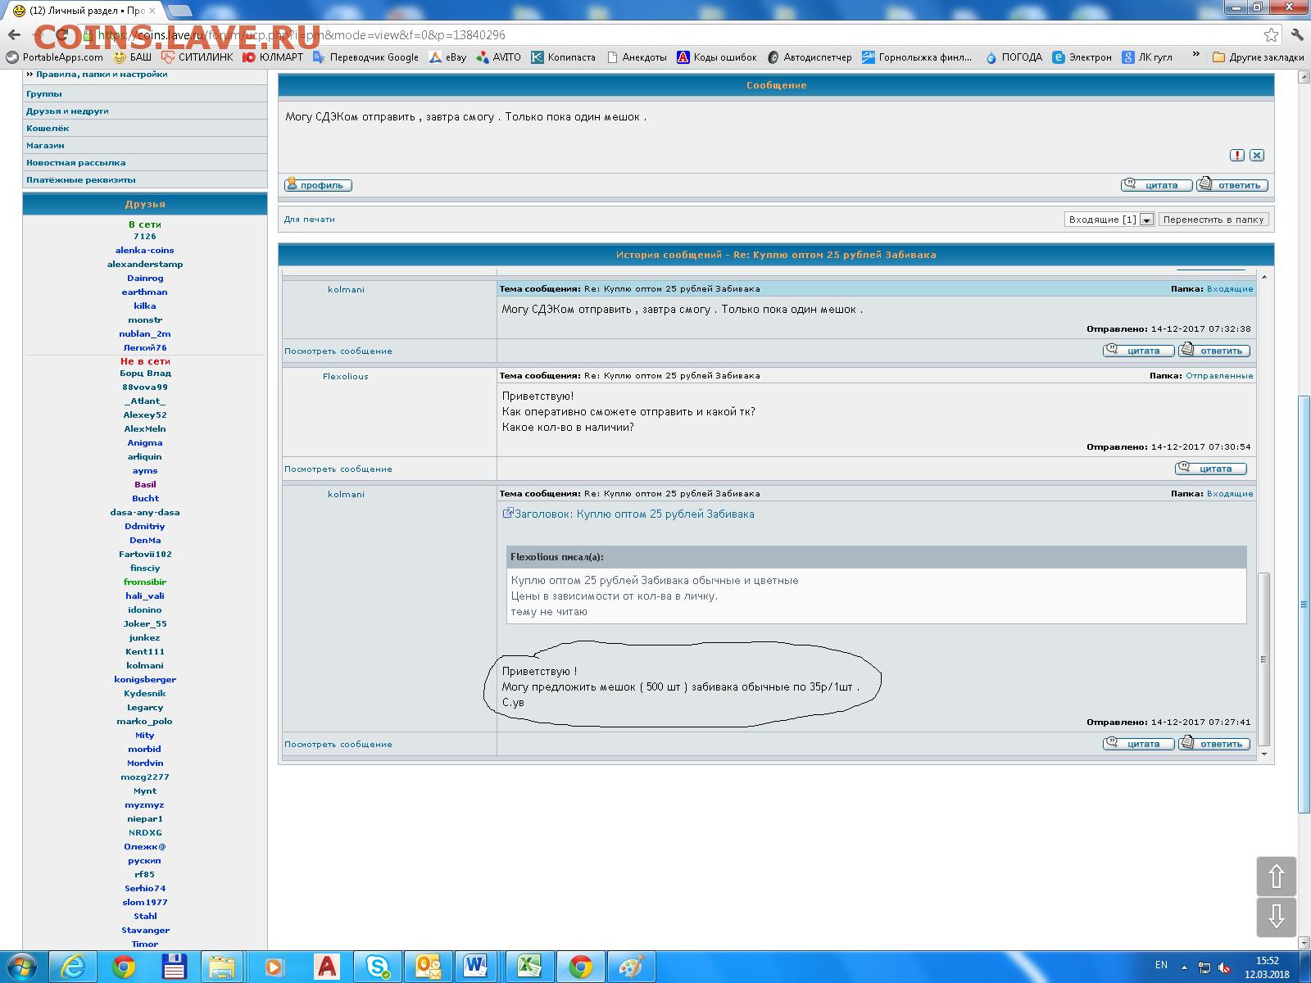Click the message history scrollbar down arrow
Image resolution: width=1311 pixels, height=983 pixels.
pos(1263,754)
